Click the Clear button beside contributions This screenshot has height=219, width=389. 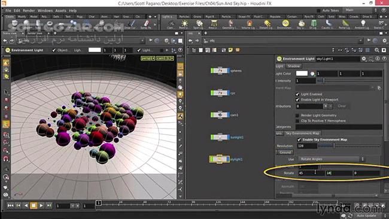point(342,106)
